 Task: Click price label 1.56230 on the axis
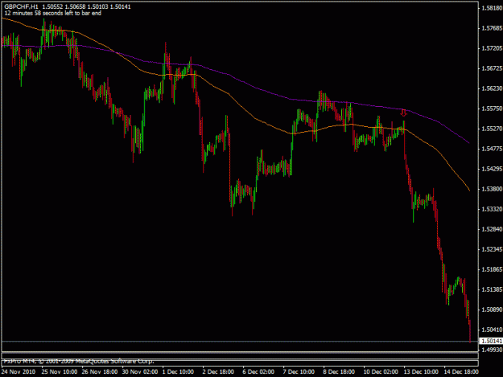[492, 88]
